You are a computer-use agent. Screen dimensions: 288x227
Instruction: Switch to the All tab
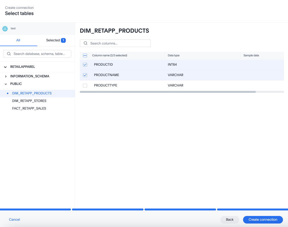(18, 40)
